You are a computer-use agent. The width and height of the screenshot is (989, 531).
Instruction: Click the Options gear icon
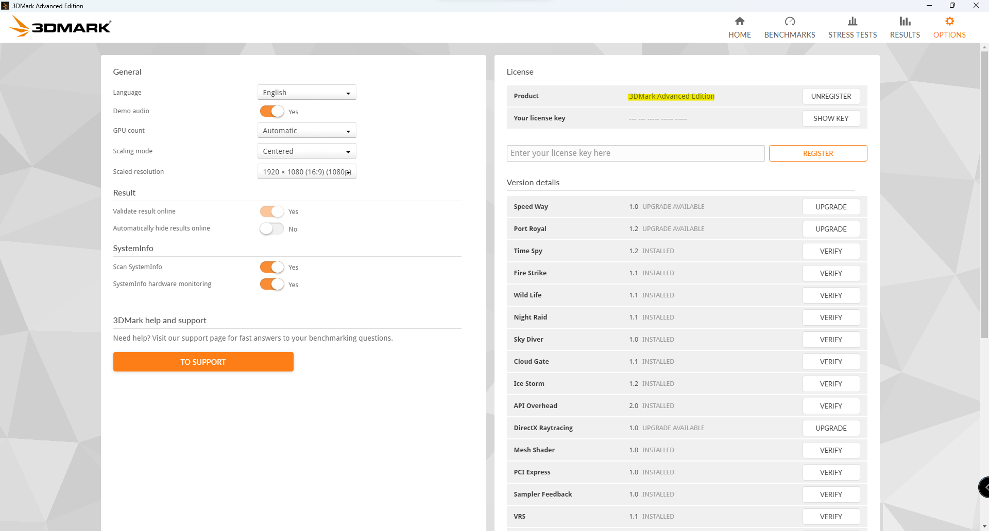pyautogui.click(x=949, y=21)
